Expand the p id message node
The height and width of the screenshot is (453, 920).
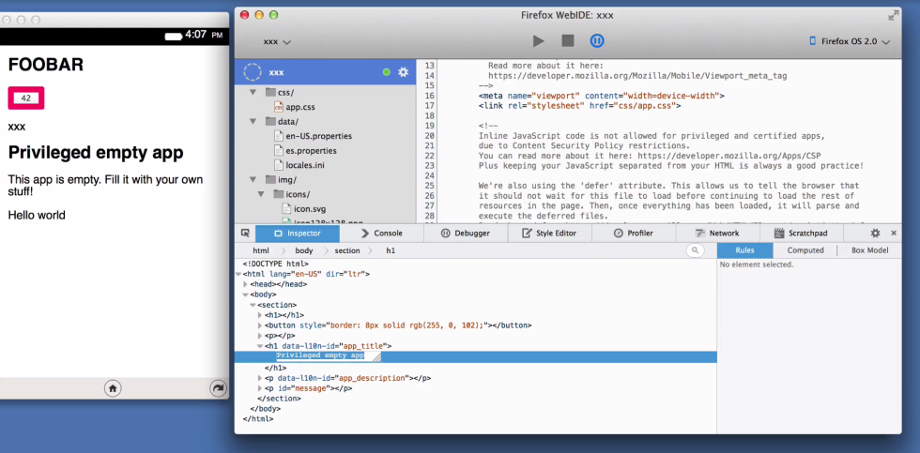pos(260,388)
